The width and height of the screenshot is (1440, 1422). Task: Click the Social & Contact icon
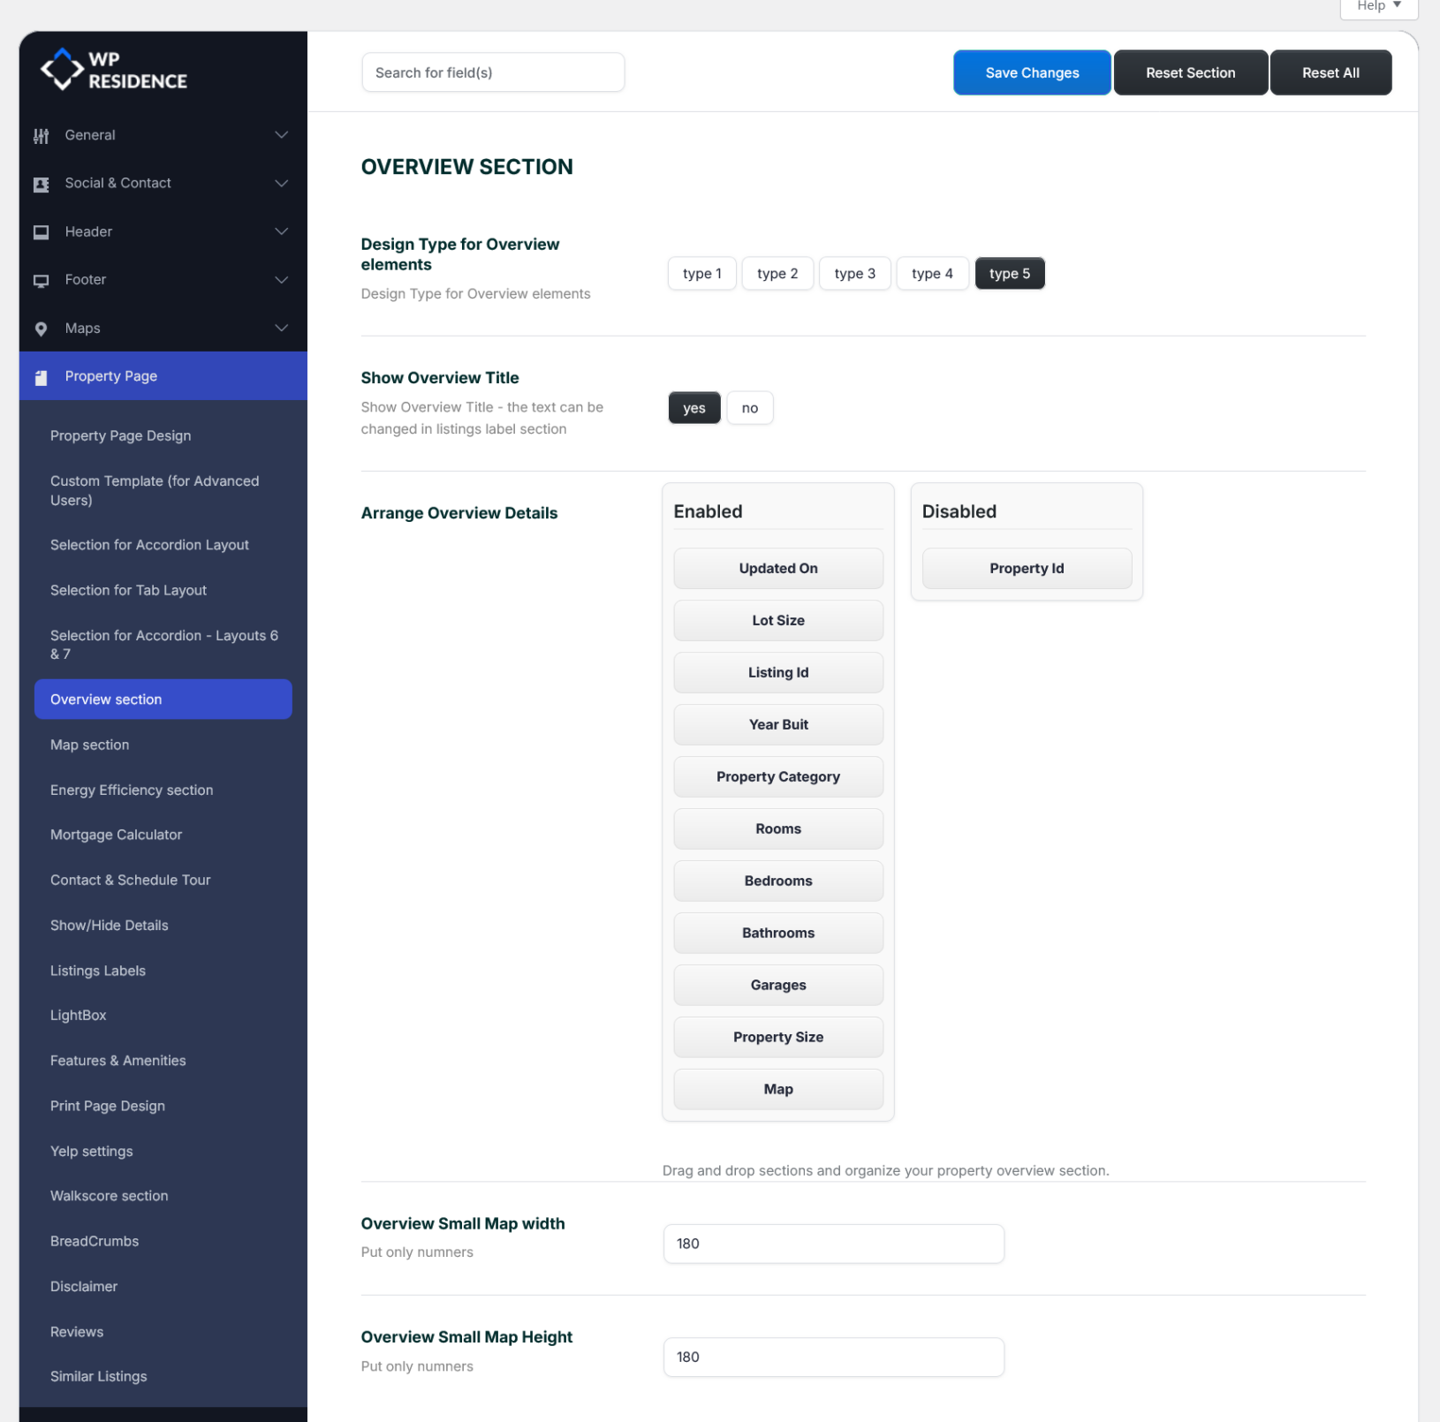coord(41,184)
